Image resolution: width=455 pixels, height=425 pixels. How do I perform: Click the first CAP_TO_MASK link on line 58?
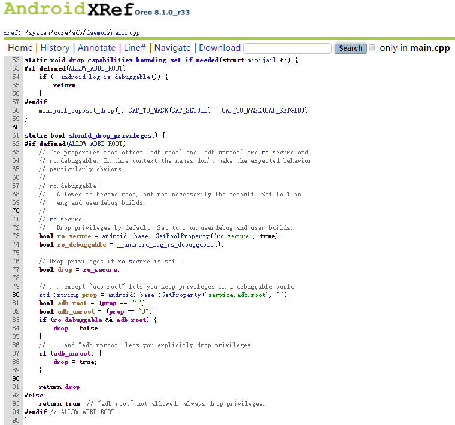click(x=148, y=111)
